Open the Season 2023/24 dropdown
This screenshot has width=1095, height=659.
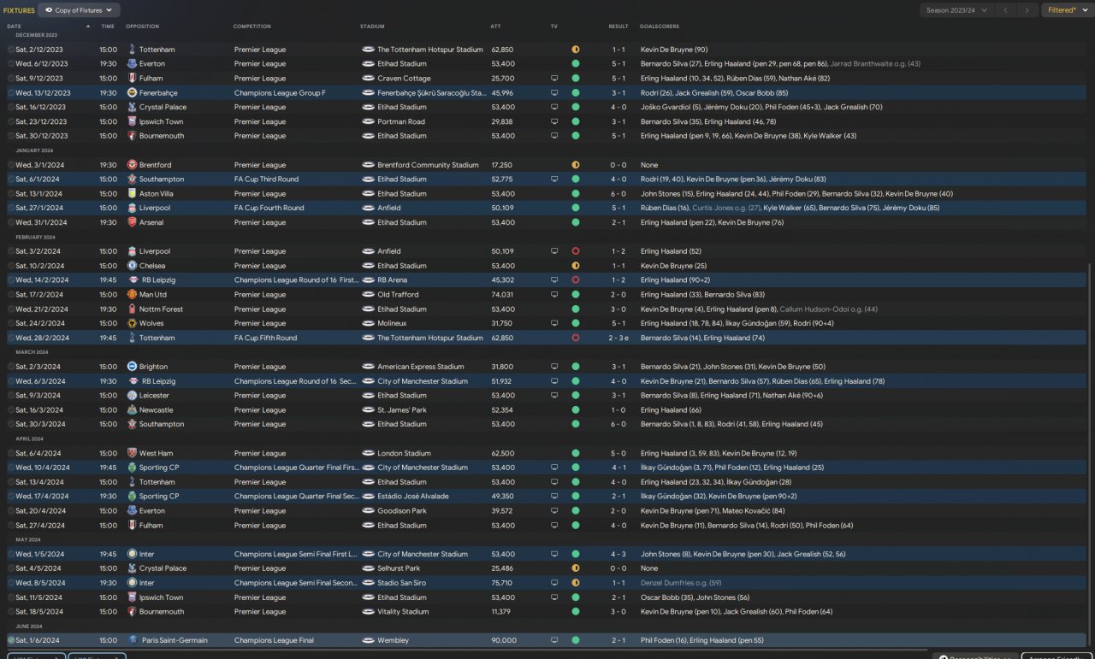(957, 10)
